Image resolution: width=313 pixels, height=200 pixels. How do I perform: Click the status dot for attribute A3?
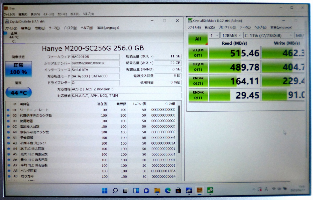coord(9,143)
